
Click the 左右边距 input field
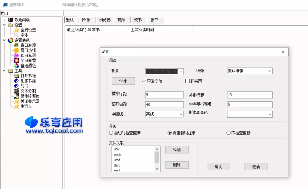click(x=164, y=105)
